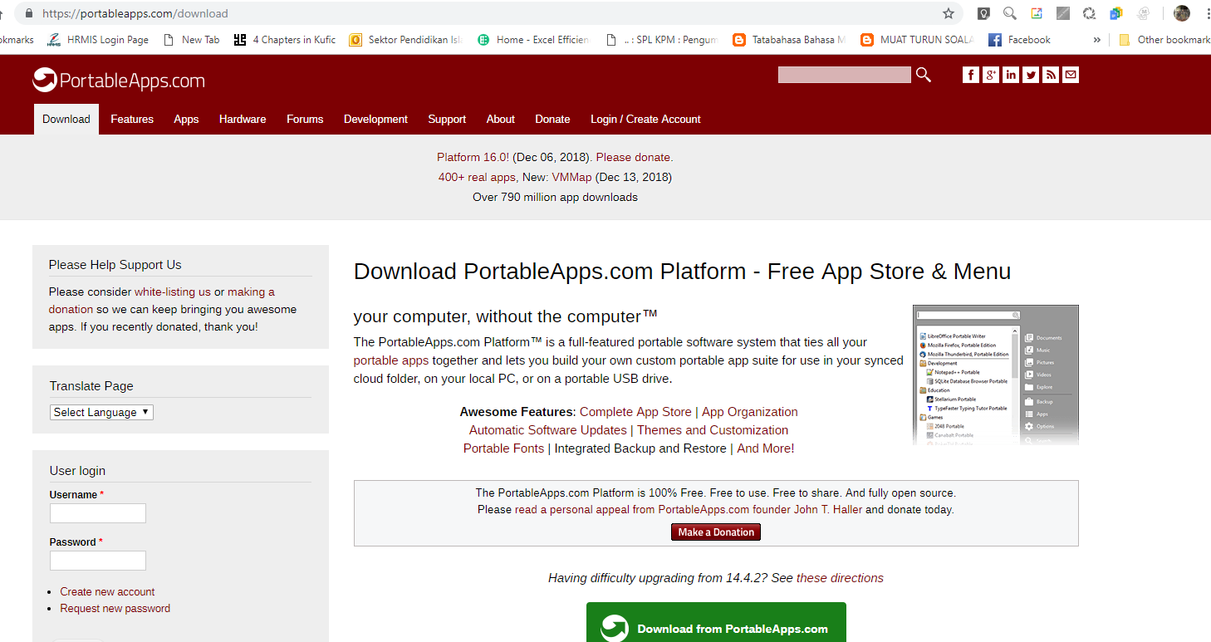The height and width of the screenshot is (642, 1211).
Task: Open the Google Plus social icon
Action: 991,75
